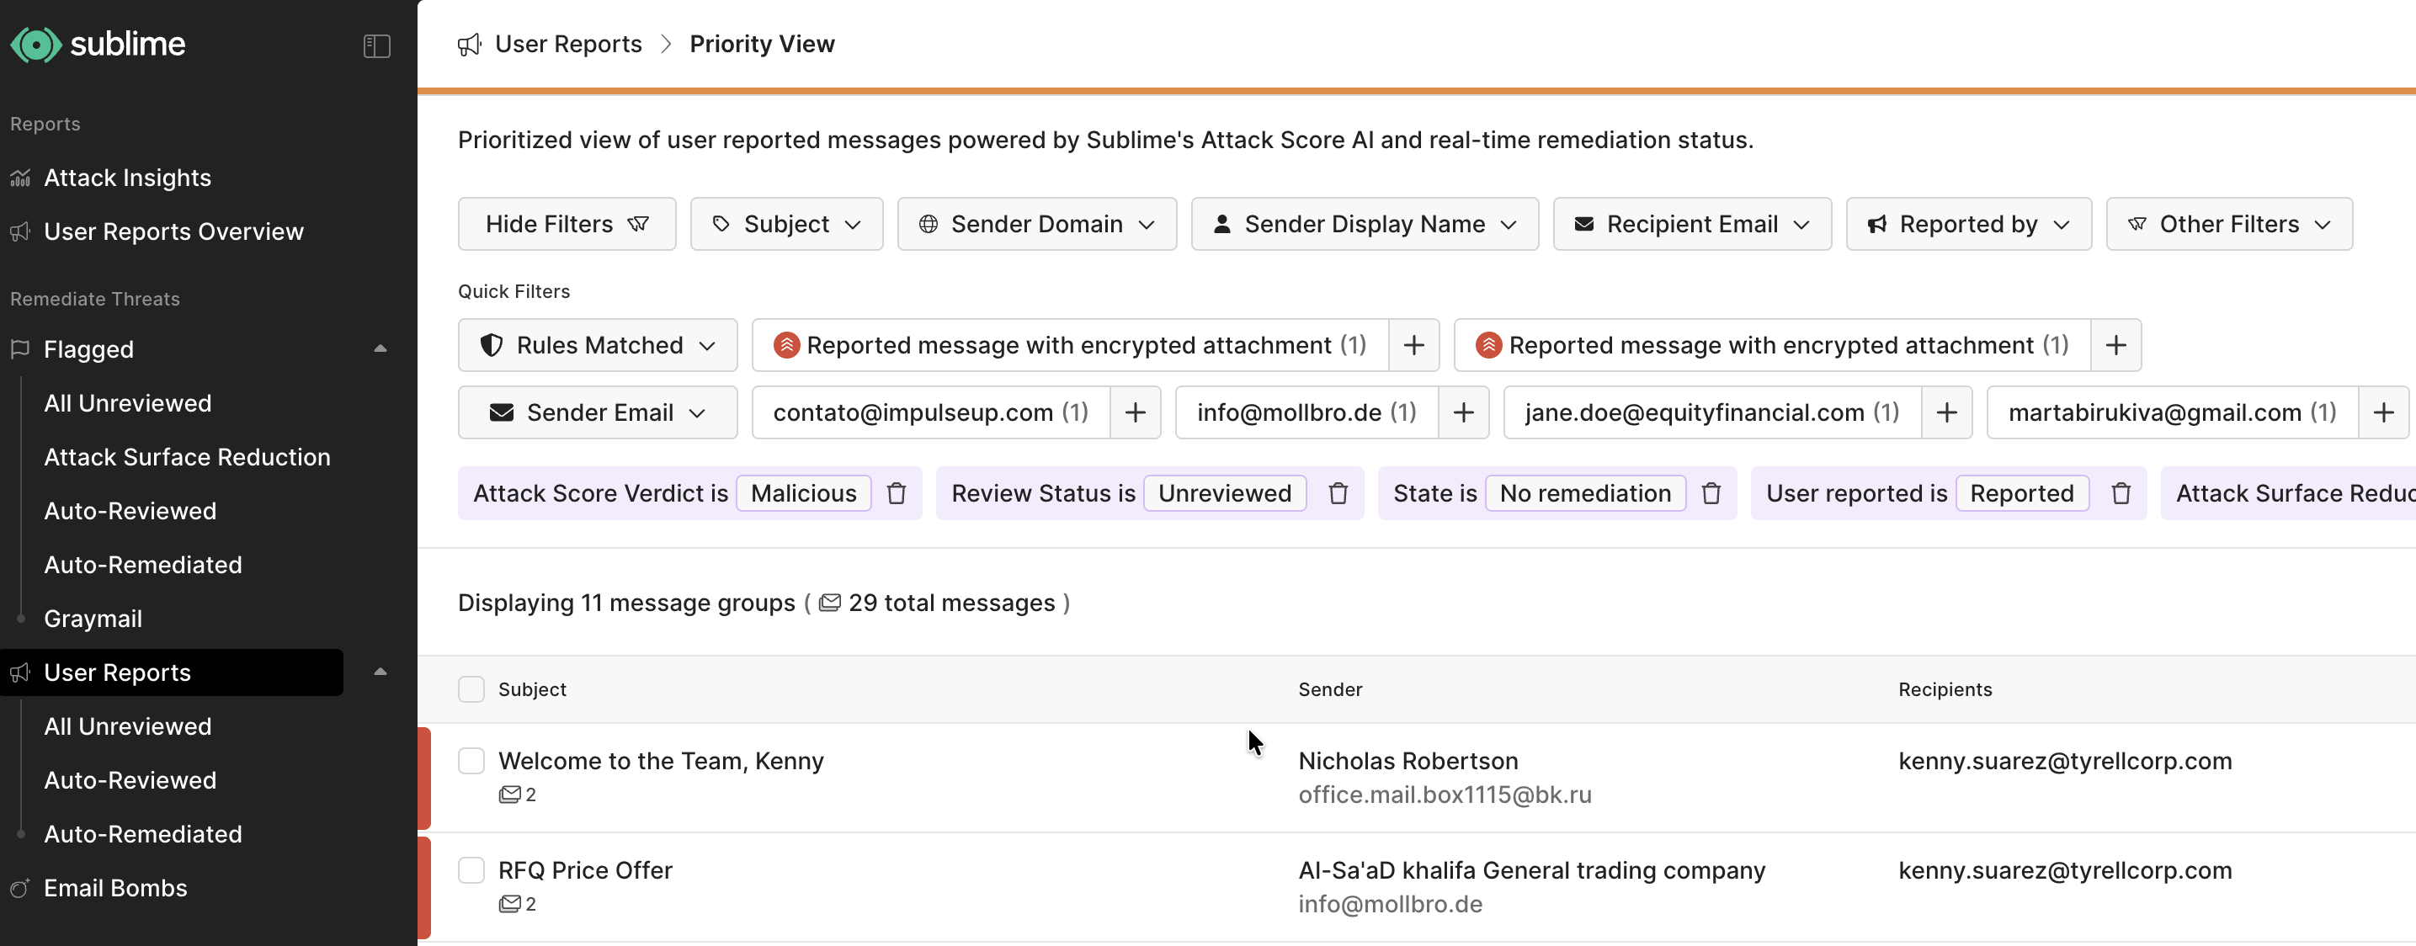Remove the Review Status filter via trash icon
Viewport: 2416px width, 946px height.
click(1338, 493)
